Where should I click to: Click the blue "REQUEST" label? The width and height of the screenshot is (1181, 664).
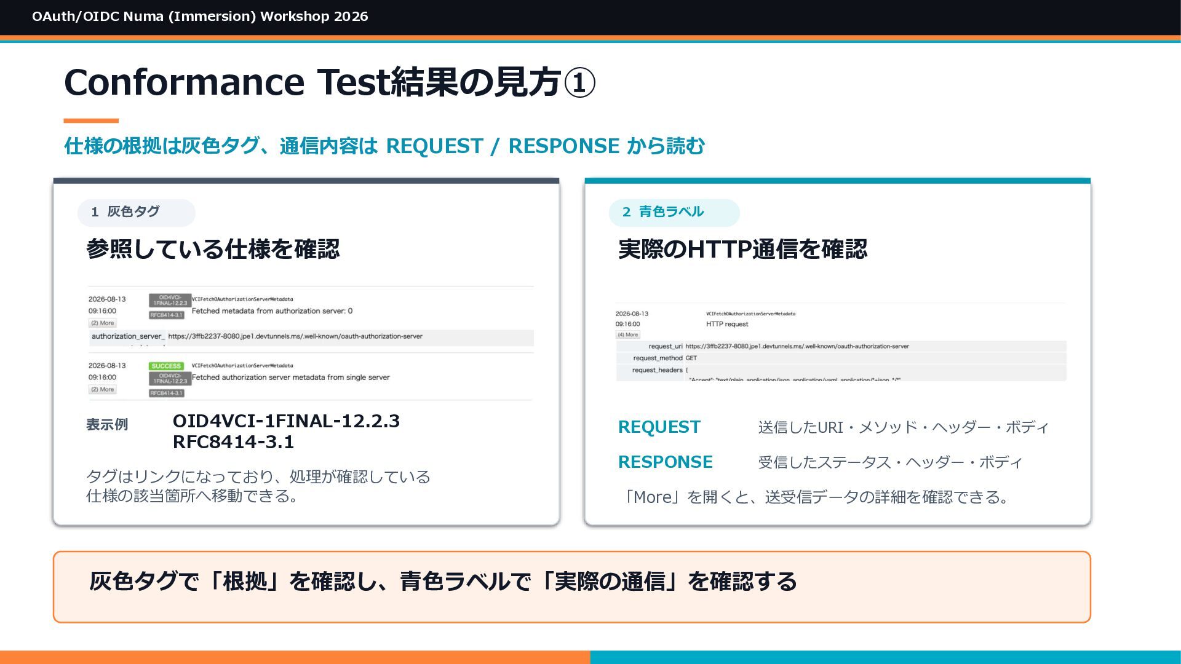click(659, 427)
